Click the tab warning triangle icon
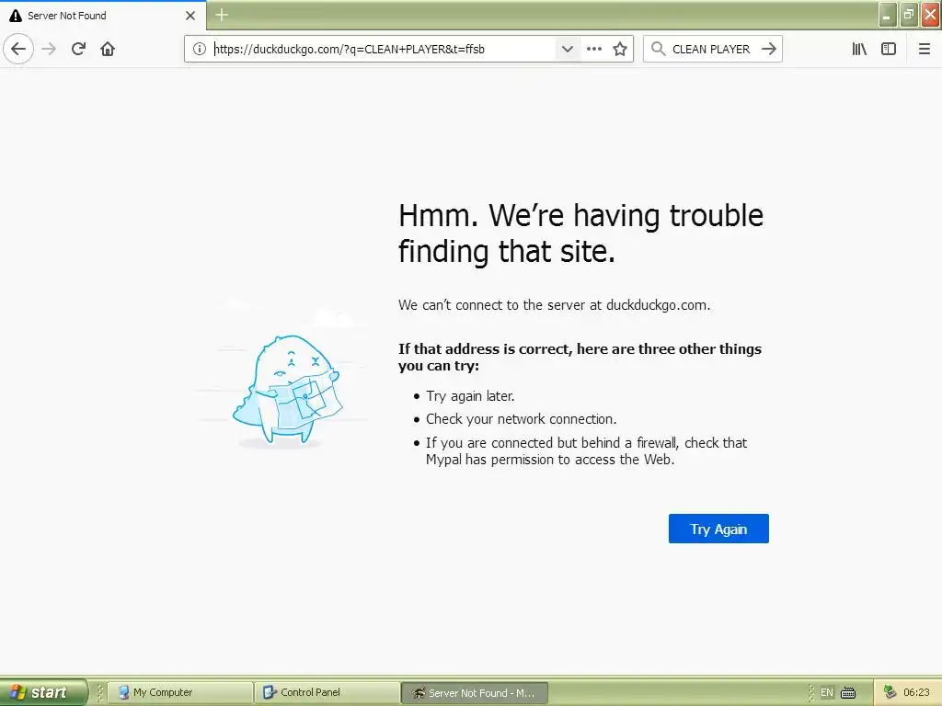Image resolution: width=942 pixels, height=706 pixels. [x=16, y=16]
